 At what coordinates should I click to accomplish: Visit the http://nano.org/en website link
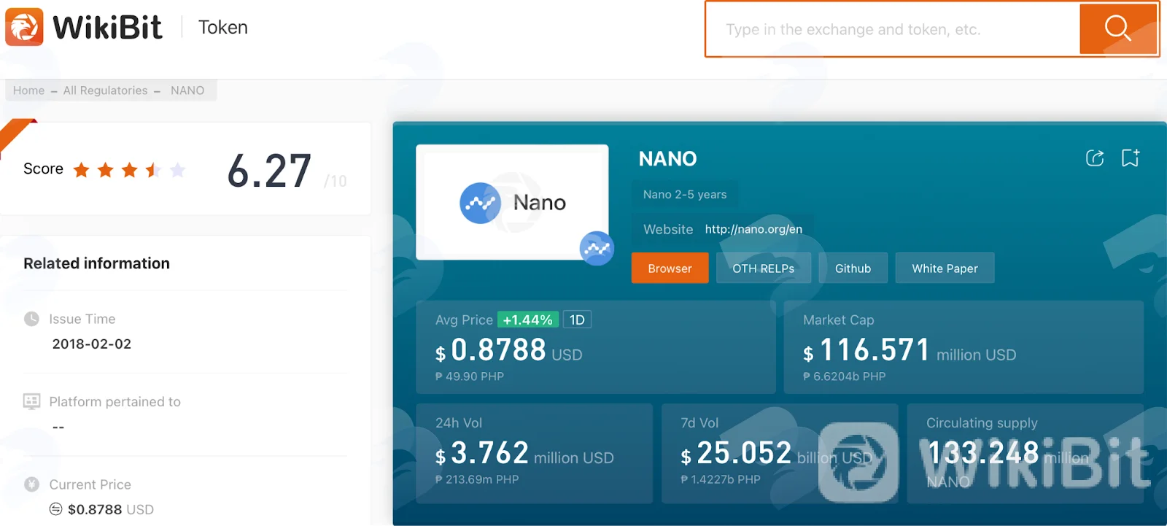click(x=753, y=229)
